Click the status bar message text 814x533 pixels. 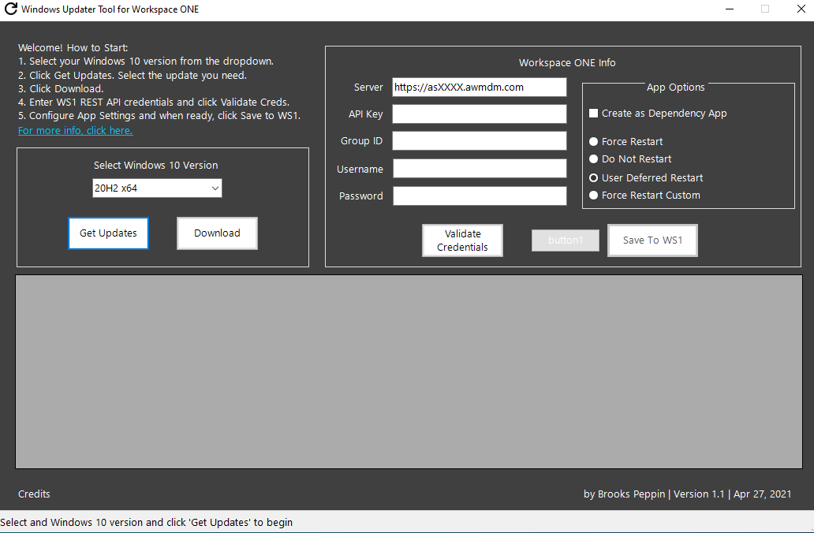click(x=147, y=522)
